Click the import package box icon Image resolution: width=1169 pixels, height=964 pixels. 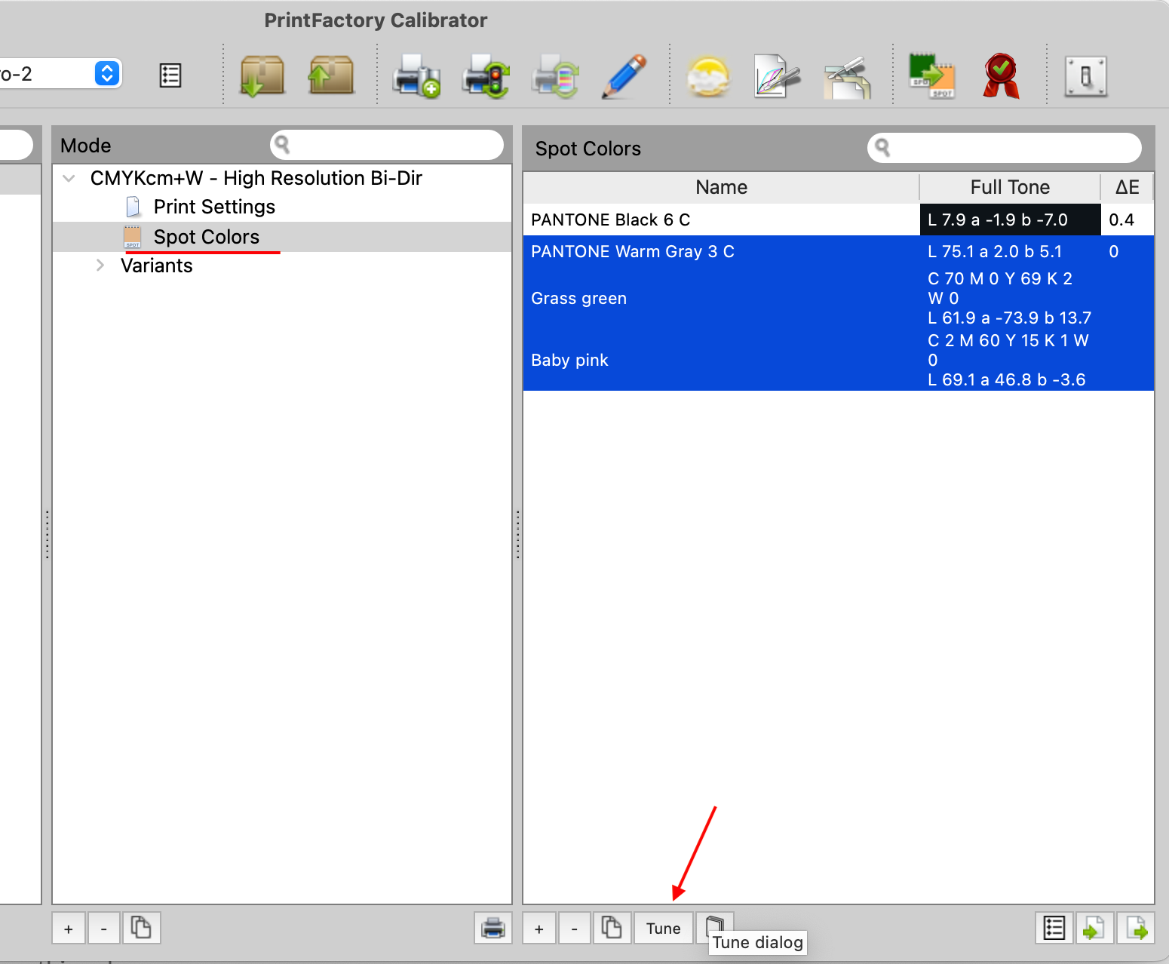(262, 75)
